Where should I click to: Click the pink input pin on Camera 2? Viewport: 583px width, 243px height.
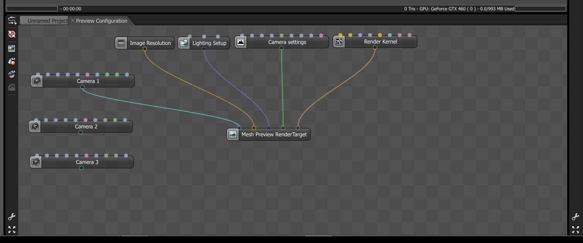click(85, 120)
